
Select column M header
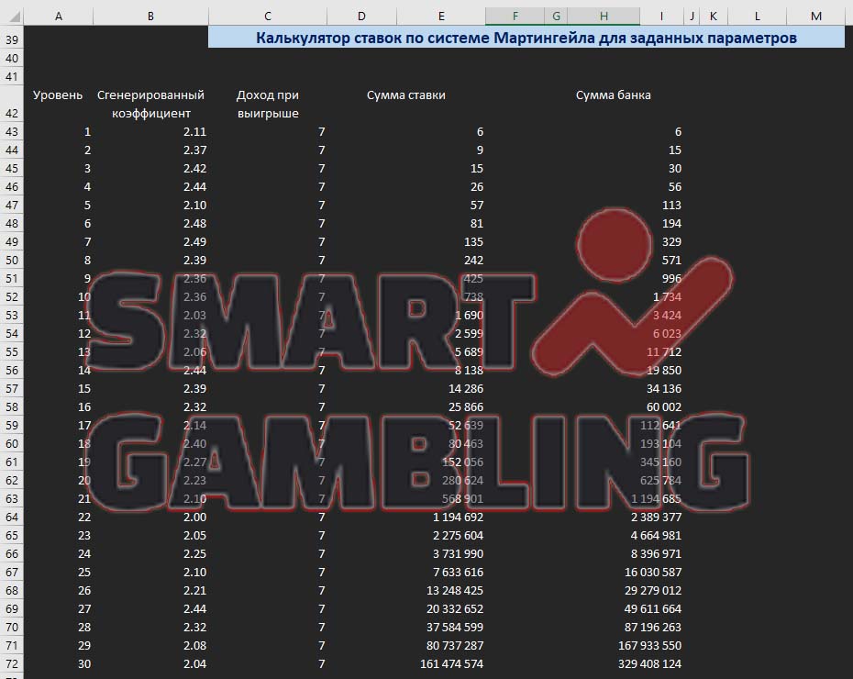click(816, 17)
